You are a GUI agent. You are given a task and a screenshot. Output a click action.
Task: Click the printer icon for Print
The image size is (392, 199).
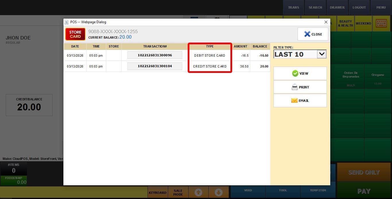[x=294, y=87]
